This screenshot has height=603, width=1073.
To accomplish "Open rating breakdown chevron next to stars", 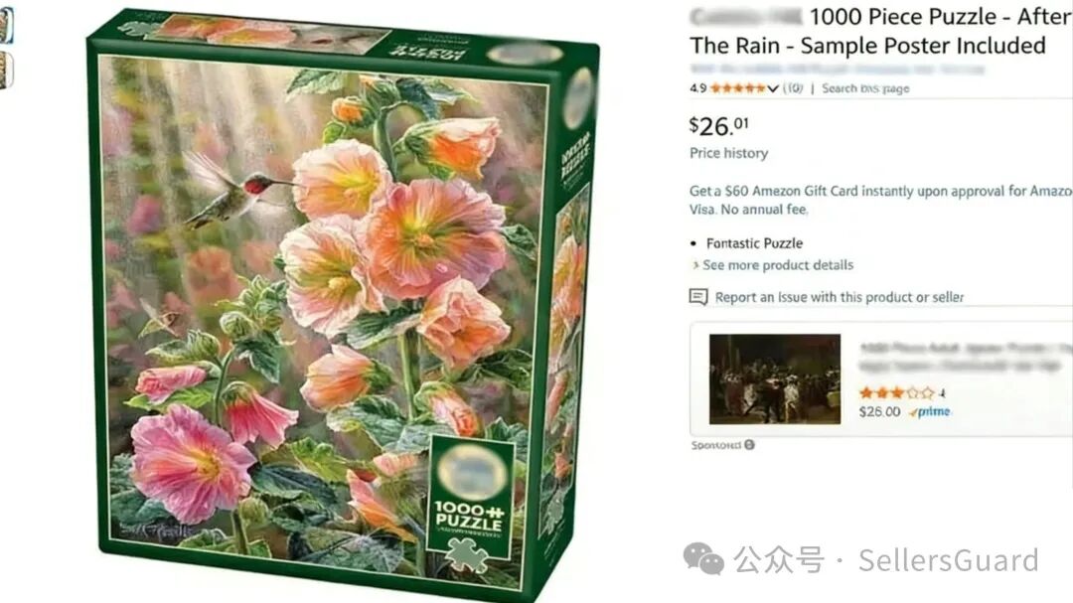I will [773, 88].
